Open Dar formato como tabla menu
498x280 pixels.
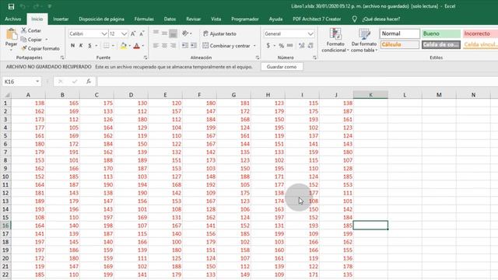(x=364, y=40)
